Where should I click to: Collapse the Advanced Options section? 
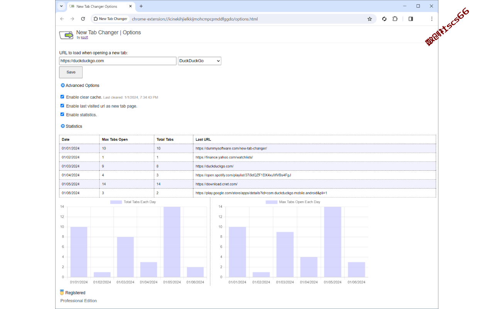coord(63,85)
